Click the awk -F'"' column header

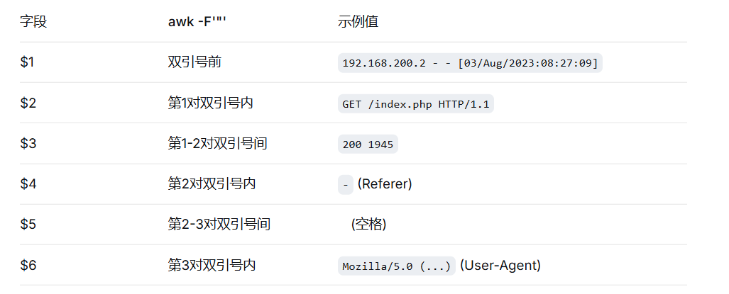(201, 21)
